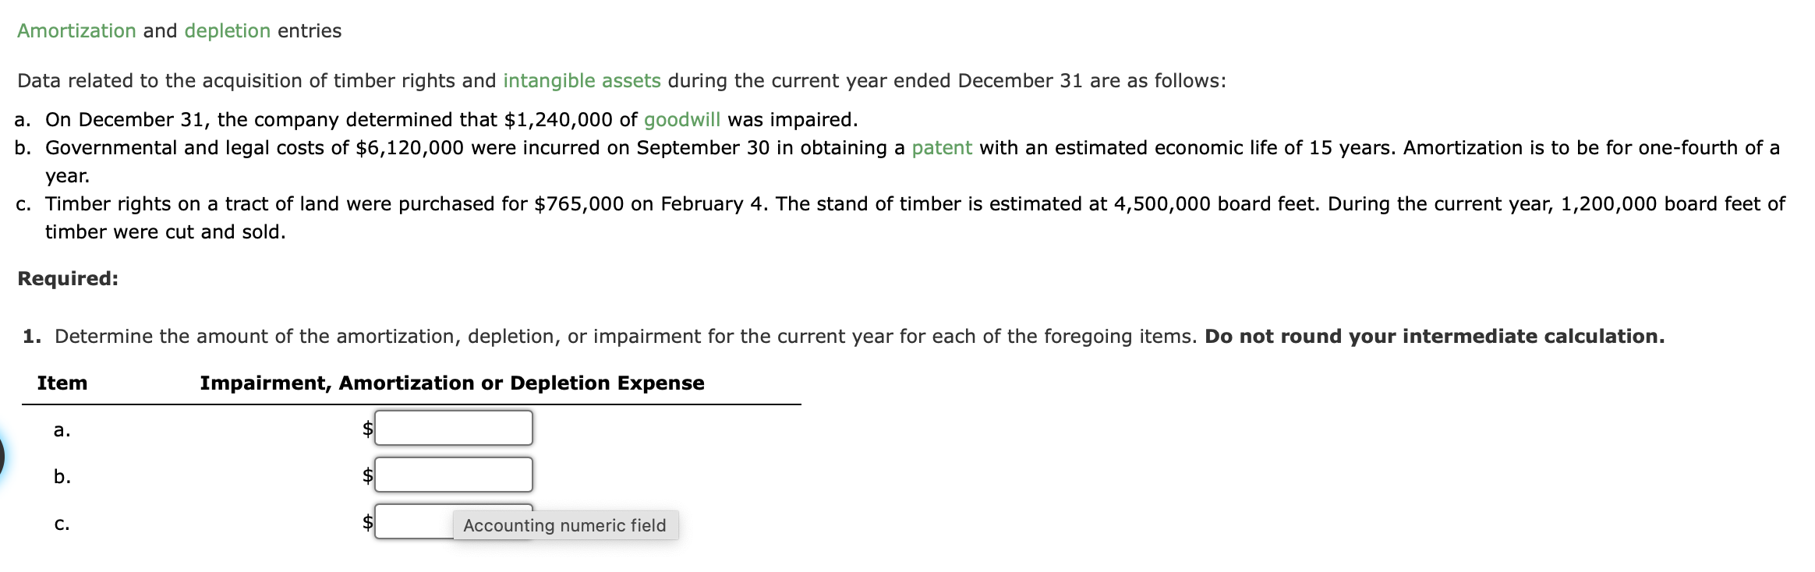The width and height of the screenshot is (1815, 572).
Task: Select the row label a in the table
Action: click(62, 429)
